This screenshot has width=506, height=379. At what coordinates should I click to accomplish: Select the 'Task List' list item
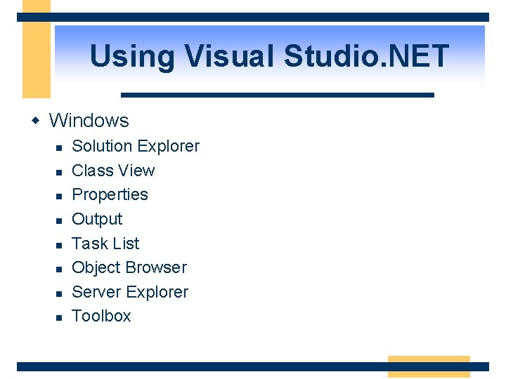[105, 244]
